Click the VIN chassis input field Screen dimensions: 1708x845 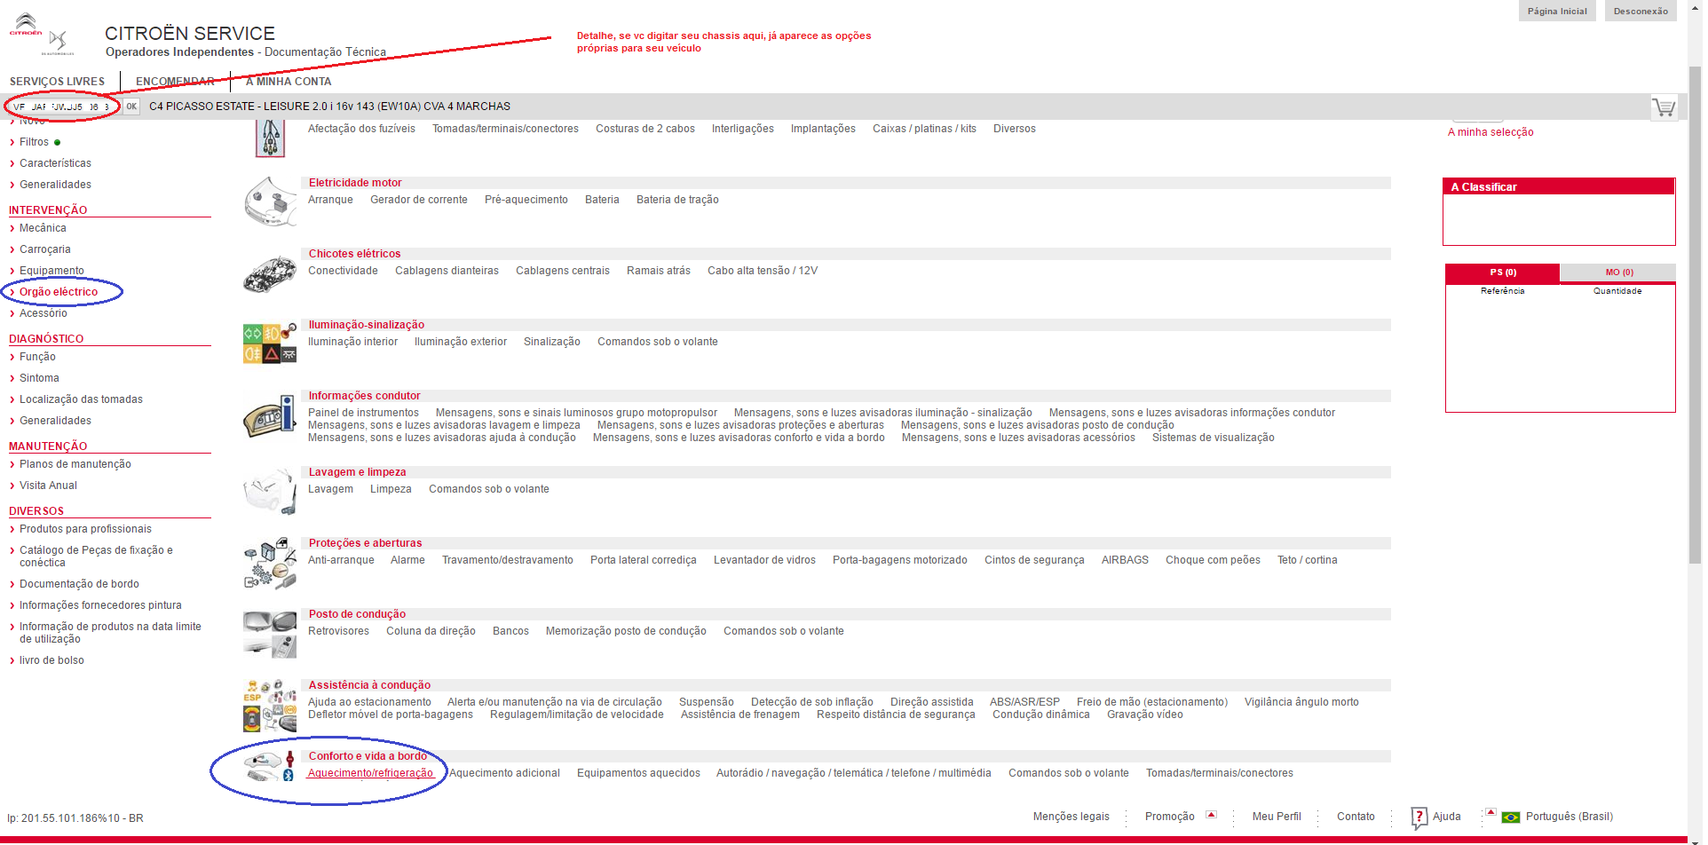click(62, 107)
